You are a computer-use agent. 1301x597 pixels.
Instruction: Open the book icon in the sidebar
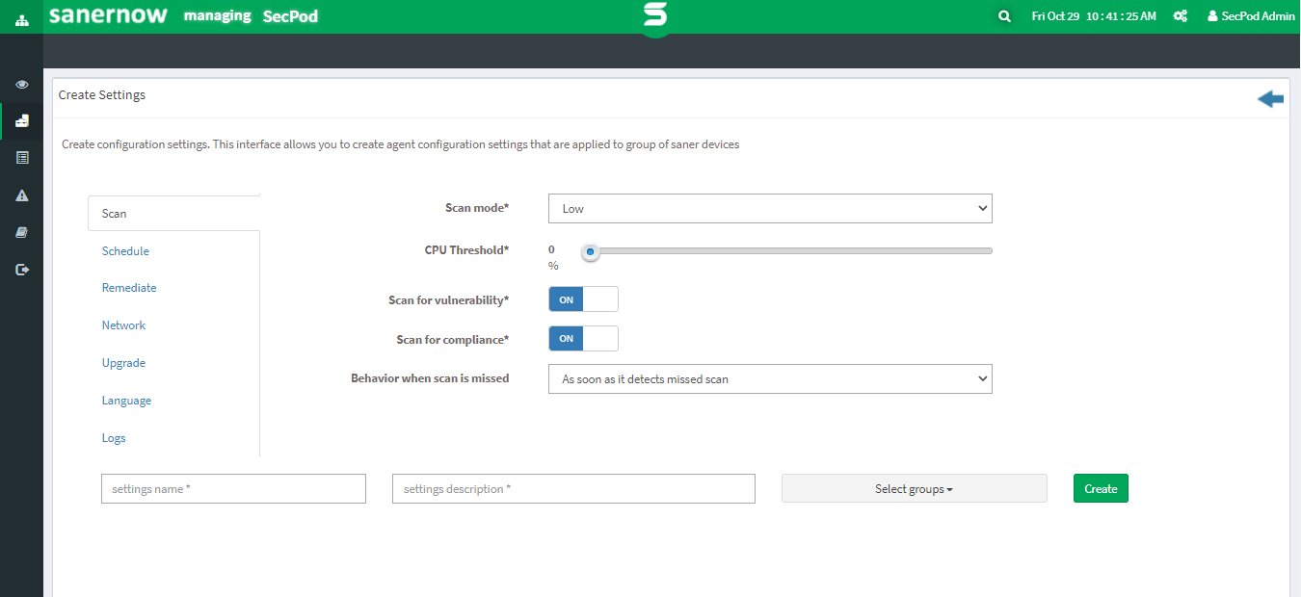coord(22,232)
